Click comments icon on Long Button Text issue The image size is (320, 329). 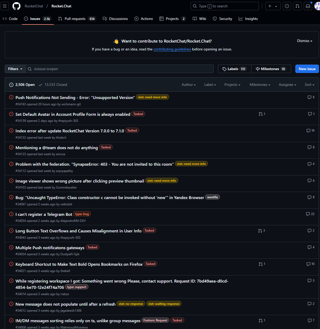(x=311, y=231)
